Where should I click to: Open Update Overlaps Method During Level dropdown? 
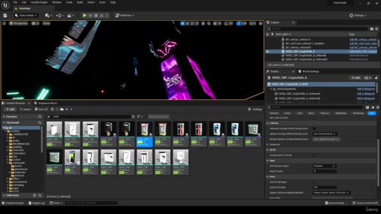coord(324,134)
